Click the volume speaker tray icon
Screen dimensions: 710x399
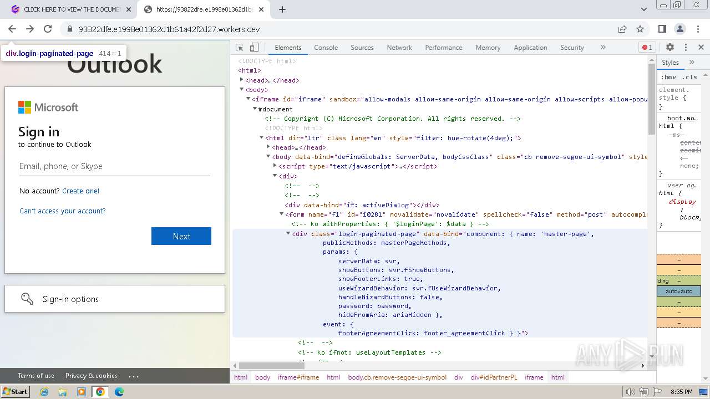(x=631, y=392)
